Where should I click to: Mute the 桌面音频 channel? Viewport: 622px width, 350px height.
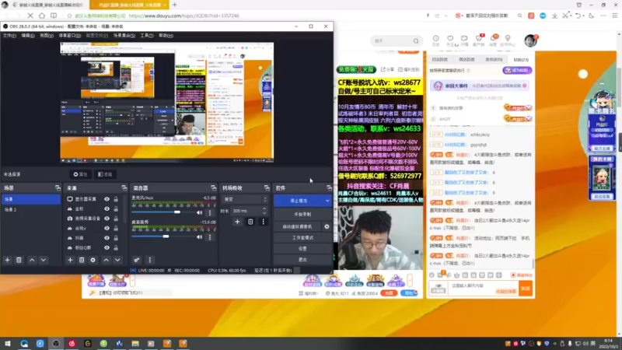(x=200, y=237)
